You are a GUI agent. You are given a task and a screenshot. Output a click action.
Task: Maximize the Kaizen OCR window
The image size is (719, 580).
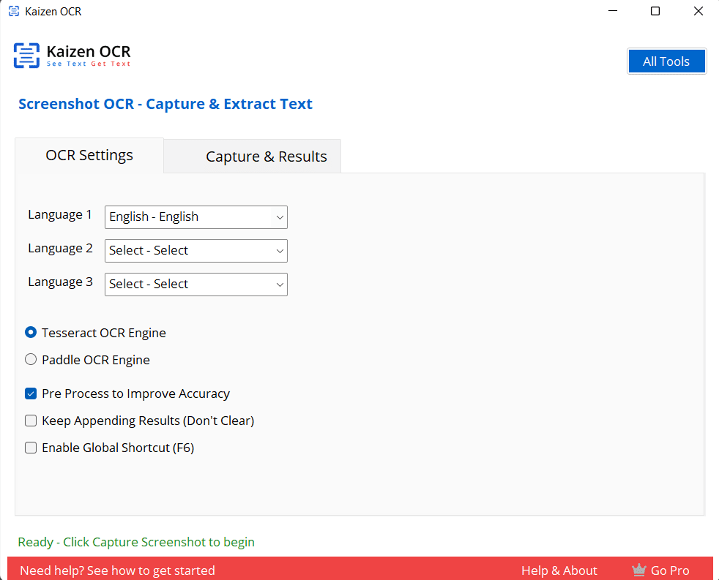click(655, 11)
